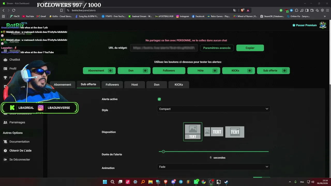The image size is (331, 186).
Task: Open the ChatBot sidebar section
Action: click(x=14, y=60)
